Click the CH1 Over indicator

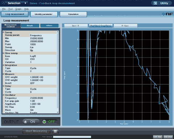(x=158, y=137)
